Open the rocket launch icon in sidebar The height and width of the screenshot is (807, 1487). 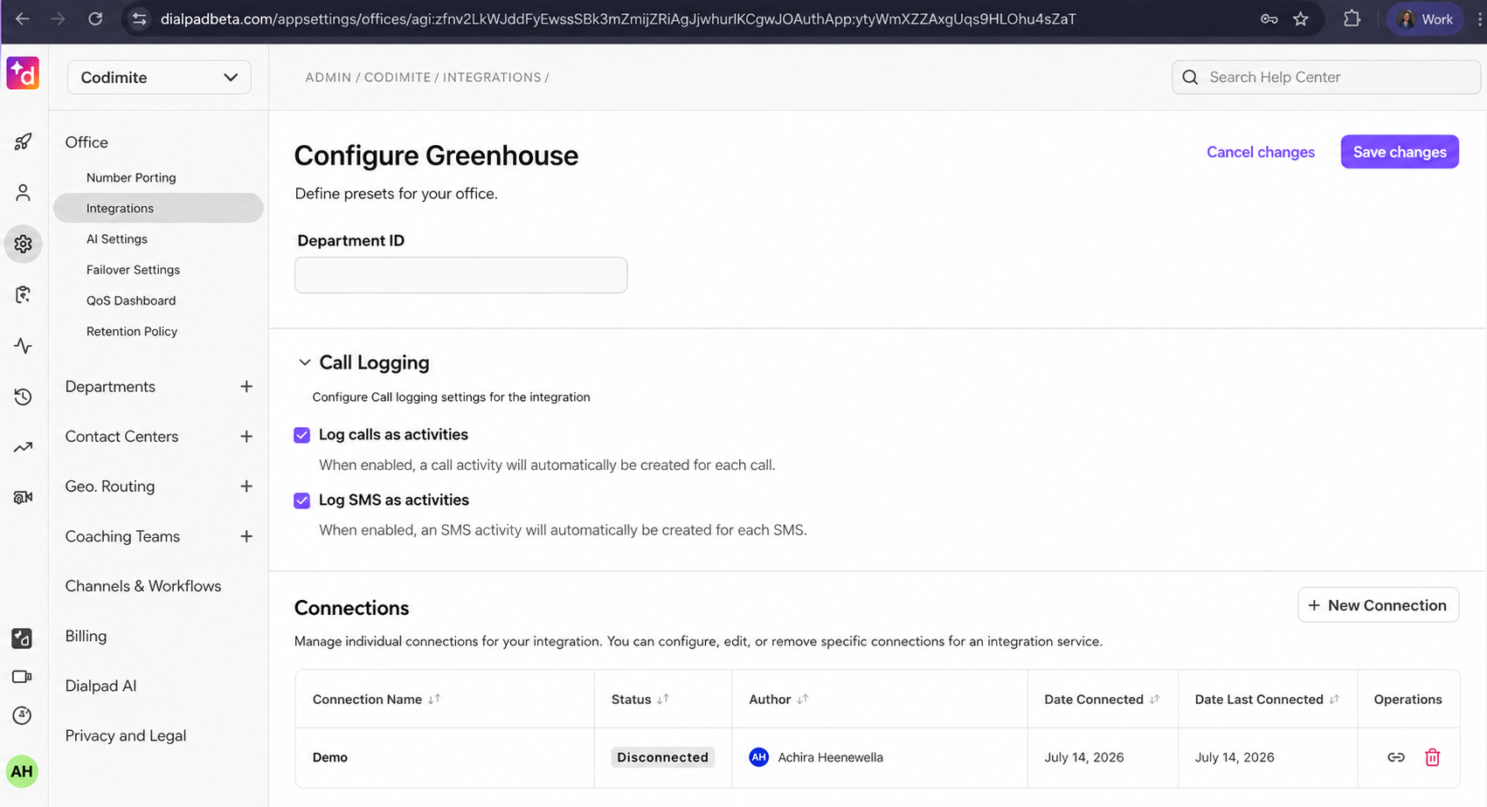[x=23, y=141]
